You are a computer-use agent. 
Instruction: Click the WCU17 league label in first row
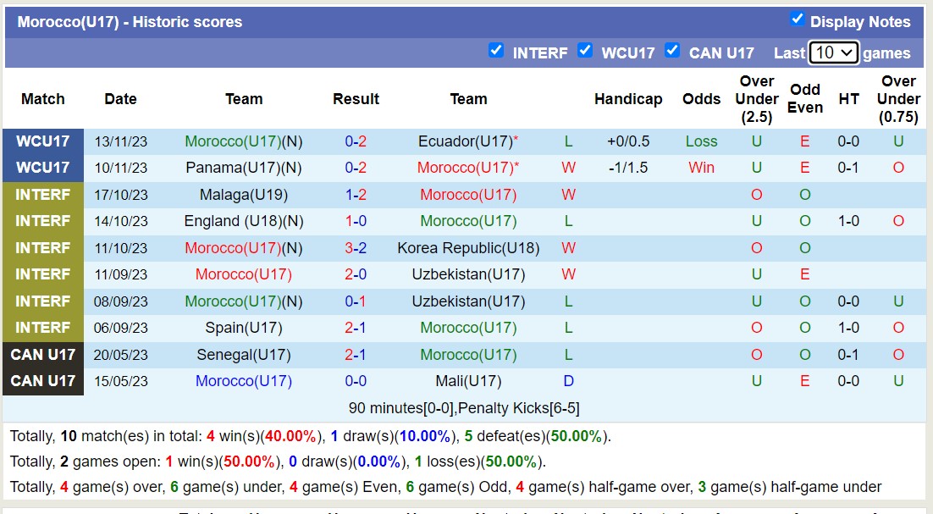point(43,141)
